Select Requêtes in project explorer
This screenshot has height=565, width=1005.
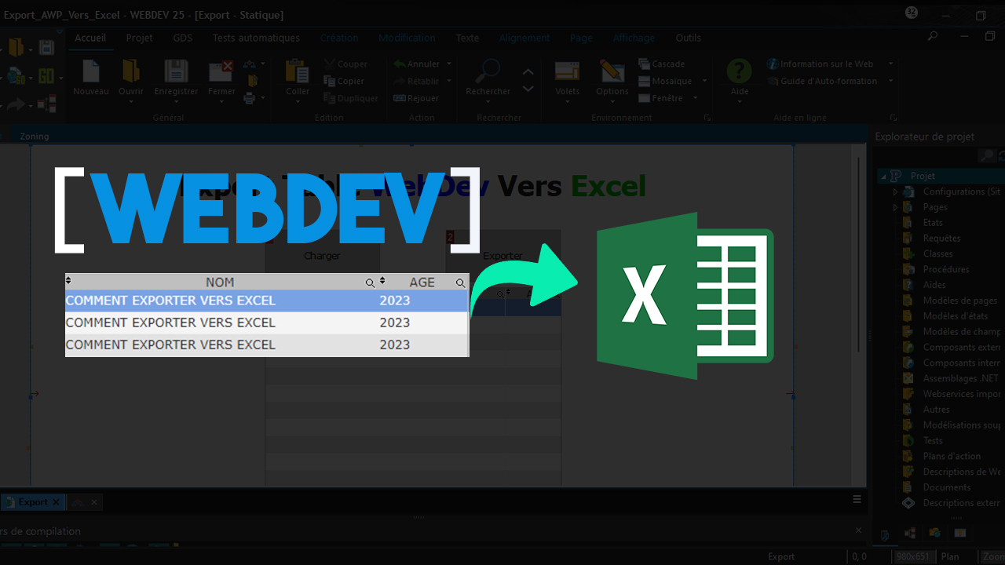tap(941, 238)
